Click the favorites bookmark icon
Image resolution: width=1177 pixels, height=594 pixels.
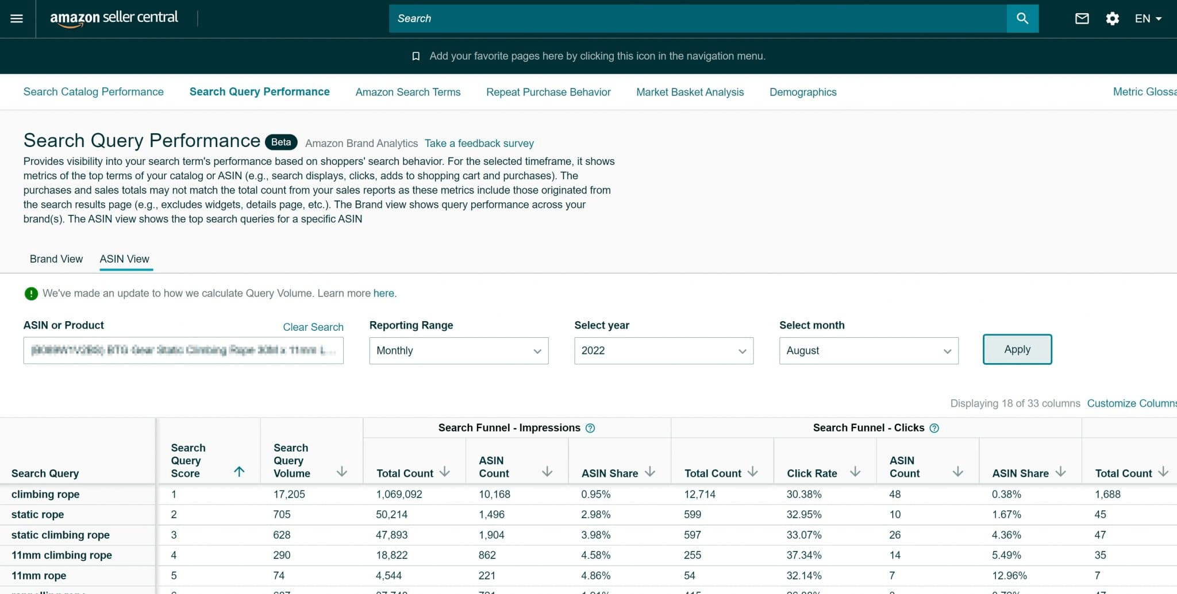click(416, 56)
